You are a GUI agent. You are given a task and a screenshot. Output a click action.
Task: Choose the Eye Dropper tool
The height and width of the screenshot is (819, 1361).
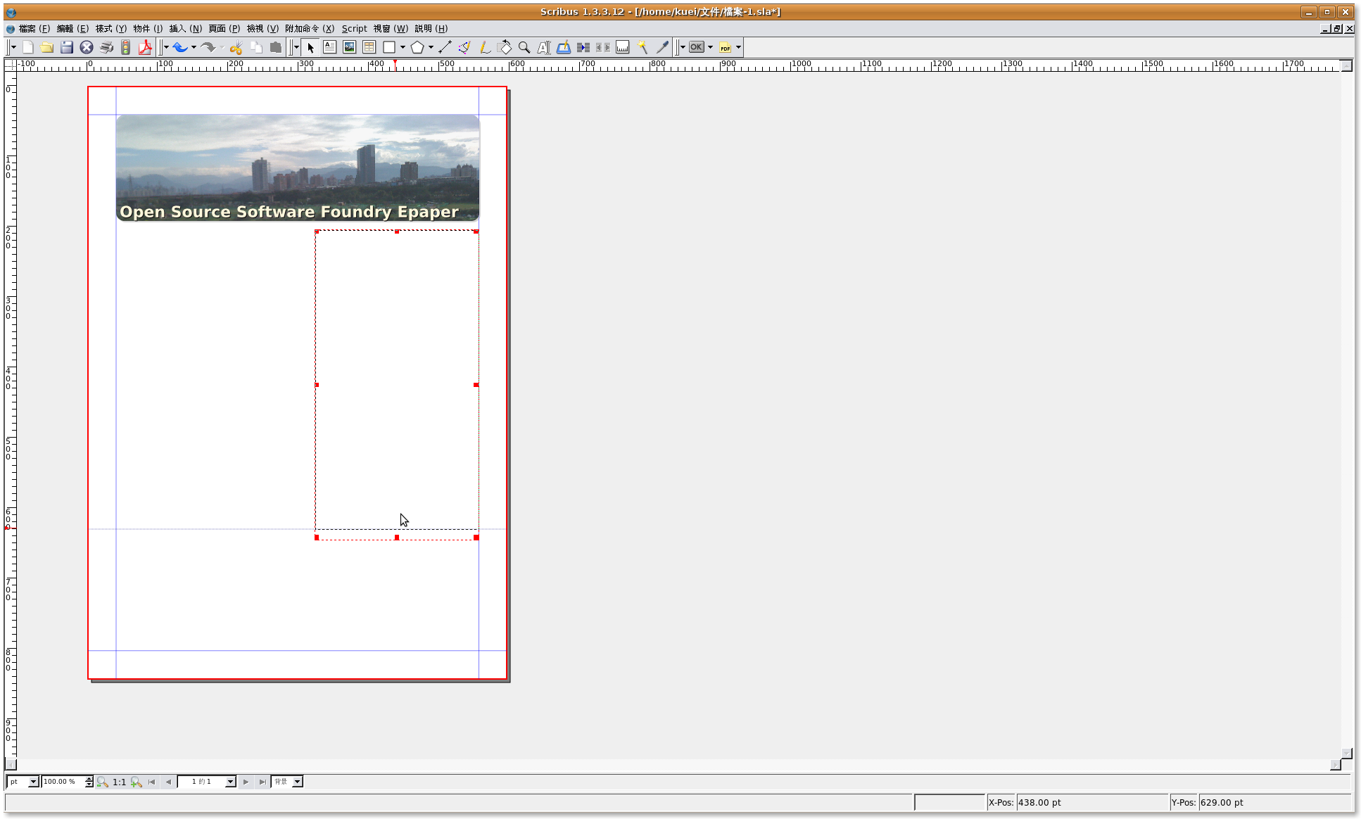click(x=662, y=47)
